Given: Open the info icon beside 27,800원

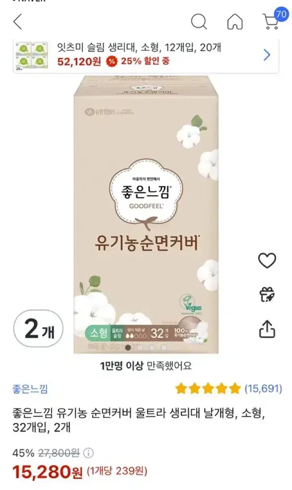Looking at the screenshot, I should 89,453.
